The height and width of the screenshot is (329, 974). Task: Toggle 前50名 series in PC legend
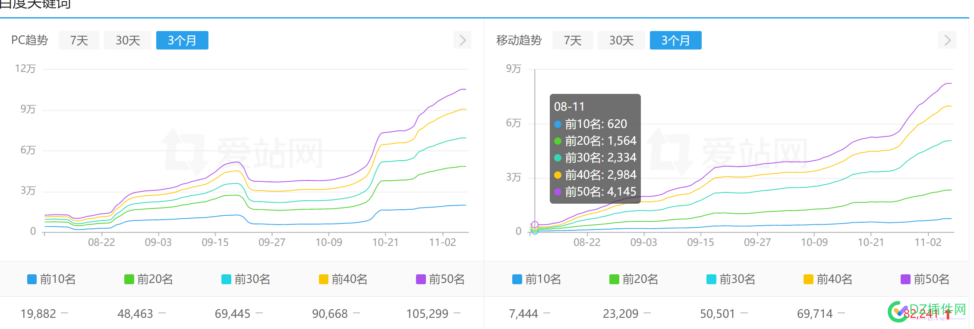point(441,279)
